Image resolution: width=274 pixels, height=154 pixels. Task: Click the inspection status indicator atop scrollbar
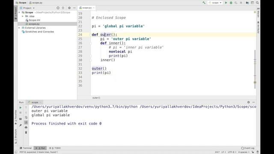pyautogui.click(x=255, y=12)
